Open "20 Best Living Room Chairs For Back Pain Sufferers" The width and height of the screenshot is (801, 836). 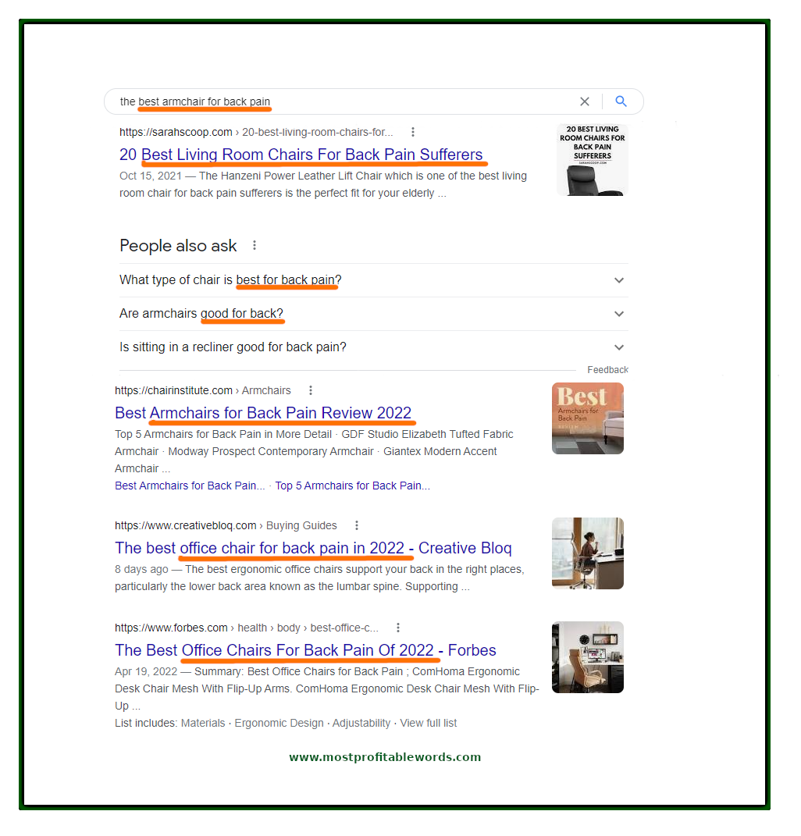click(x=304, y=155)
